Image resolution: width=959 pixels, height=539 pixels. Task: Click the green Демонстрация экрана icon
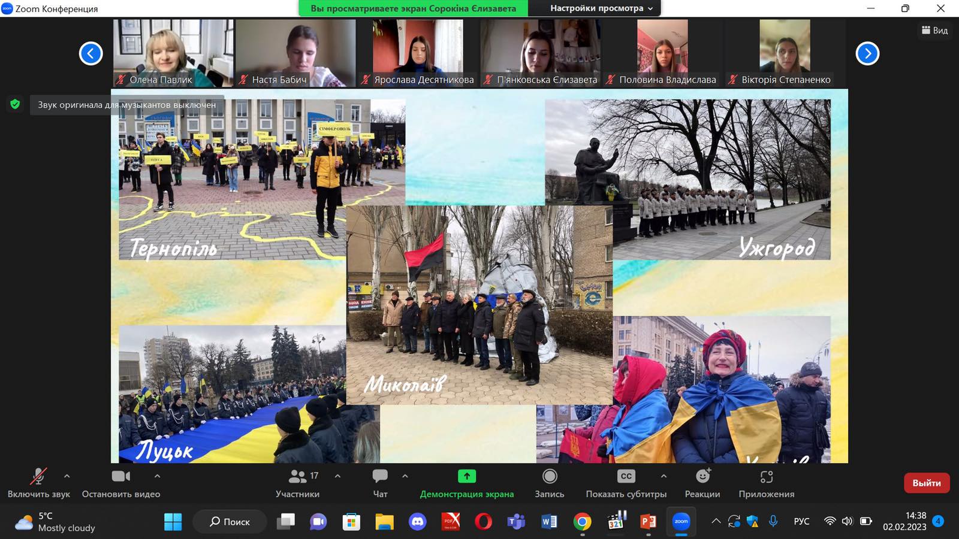(466, 476)
